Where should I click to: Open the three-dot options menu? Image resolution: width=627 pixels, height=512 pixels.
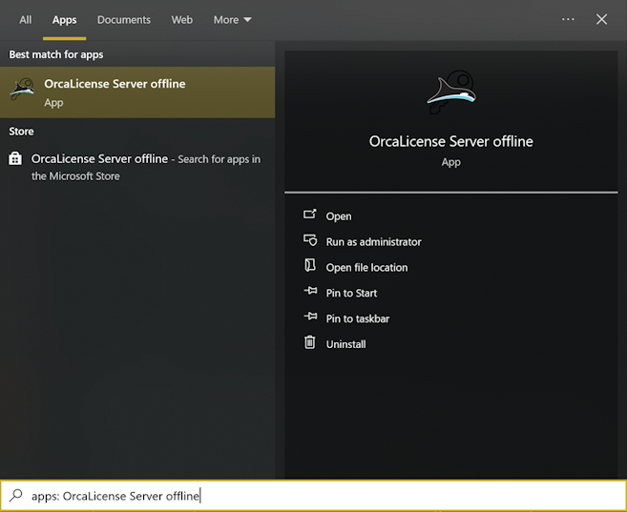[568, 19]
